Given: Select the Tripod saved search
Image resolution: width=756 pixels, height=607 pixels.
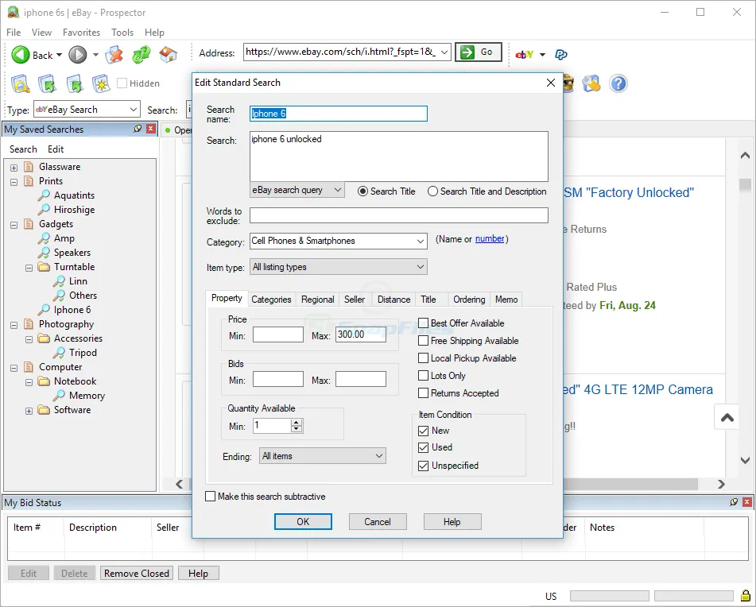Looking at the screenshot, I should [x=83, y=353].
